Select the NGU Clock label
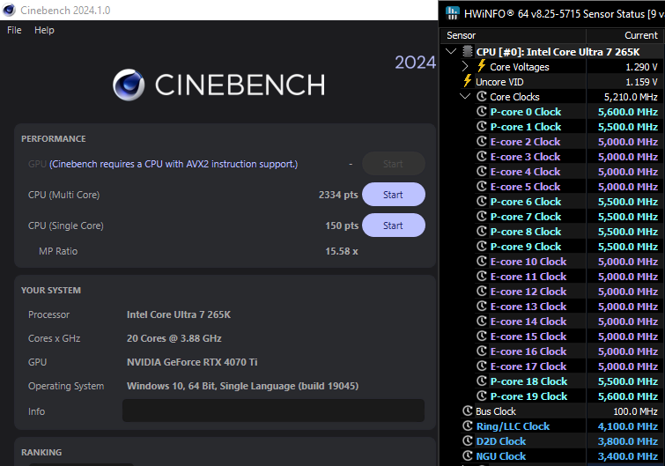 coord(501,456)
